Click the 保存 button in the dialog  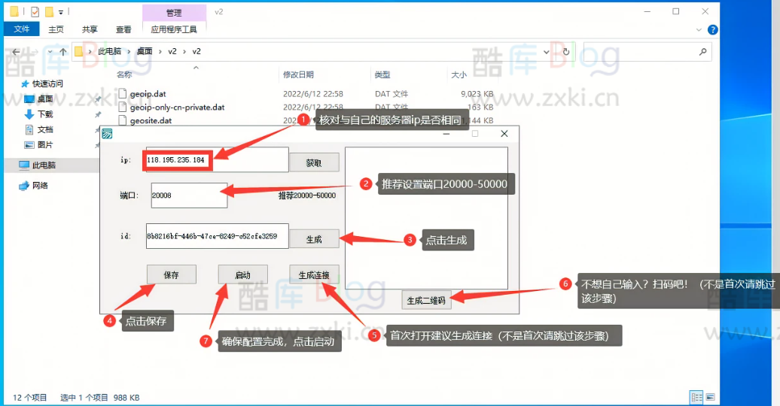(x=171, y=274)
